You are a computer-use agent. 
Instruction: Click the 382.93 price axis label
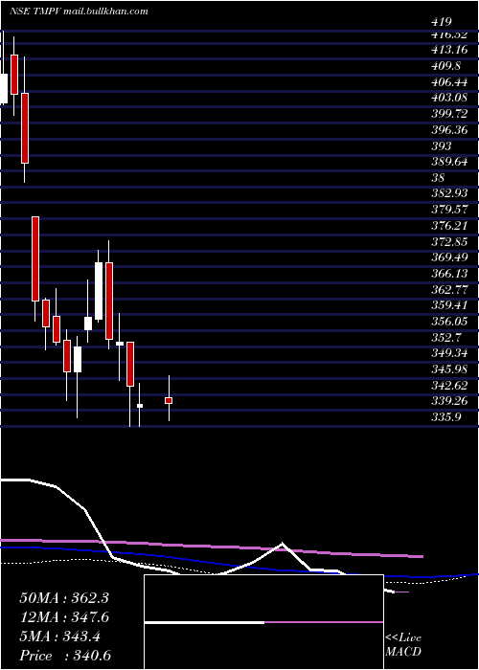click(x=449, y=192)
